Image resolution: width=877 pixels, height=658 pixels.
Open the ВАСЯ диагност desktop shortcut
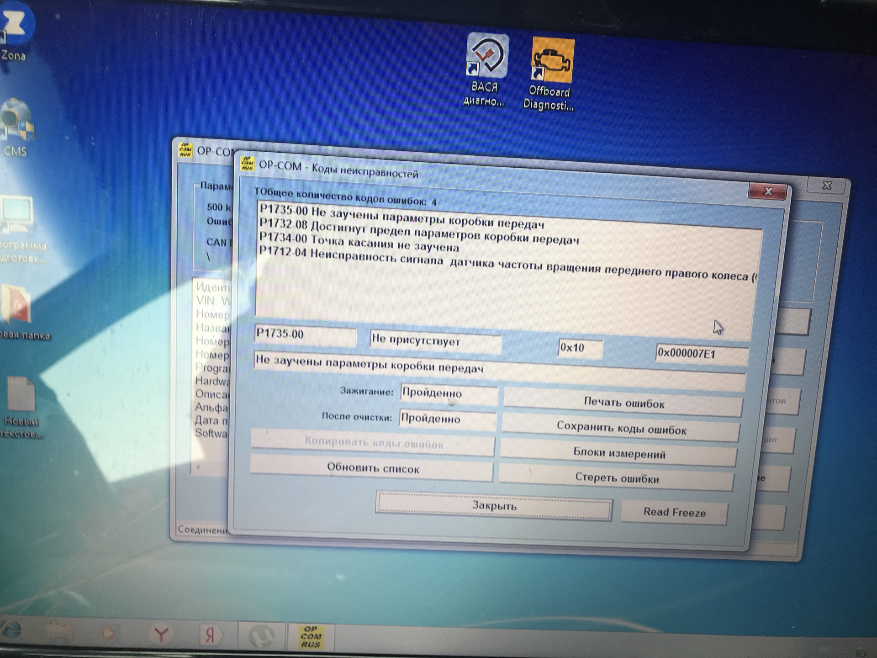[x=486, y=70]
